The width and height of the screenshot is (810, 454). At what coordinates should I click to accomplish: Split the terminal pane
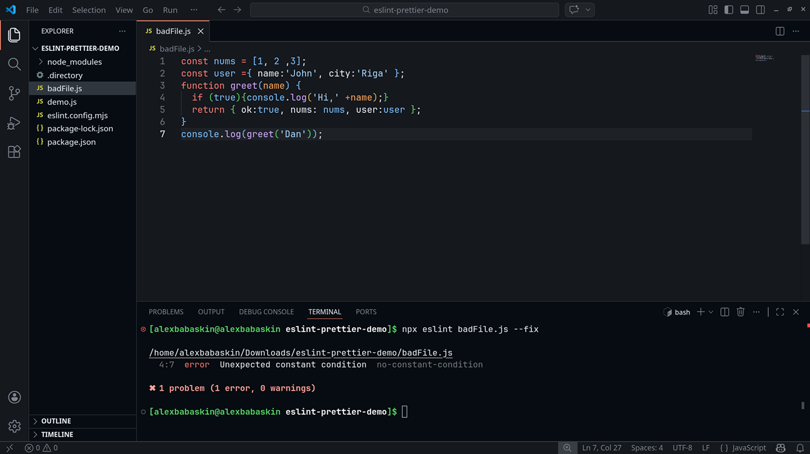pyautogui.click(x=724, y=312)
